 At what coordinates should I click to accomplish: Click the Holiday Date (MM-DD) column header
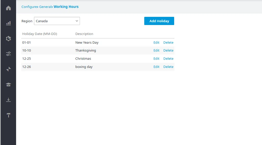pyautogui.click(x=40, y=34)
